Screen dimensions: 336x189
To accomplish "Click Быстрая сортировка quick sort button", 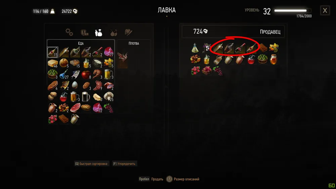I will 91,163.
